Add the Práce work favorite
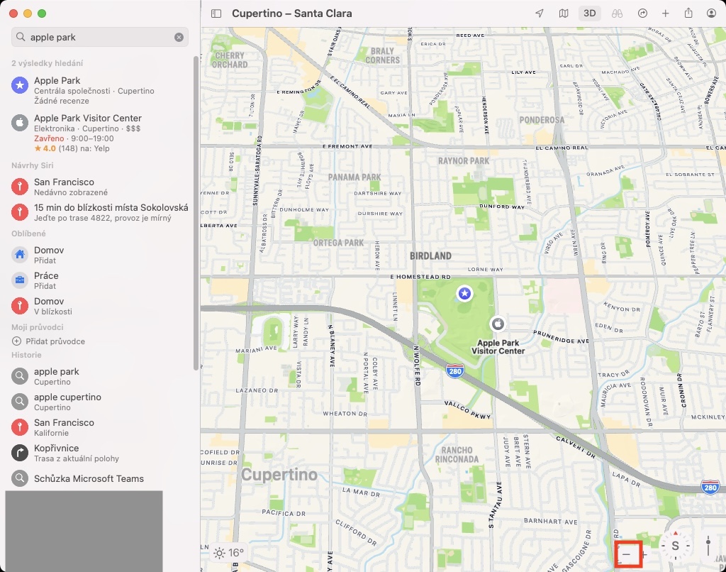The height and width of the screenshot is (572, 726). point(99,280)
